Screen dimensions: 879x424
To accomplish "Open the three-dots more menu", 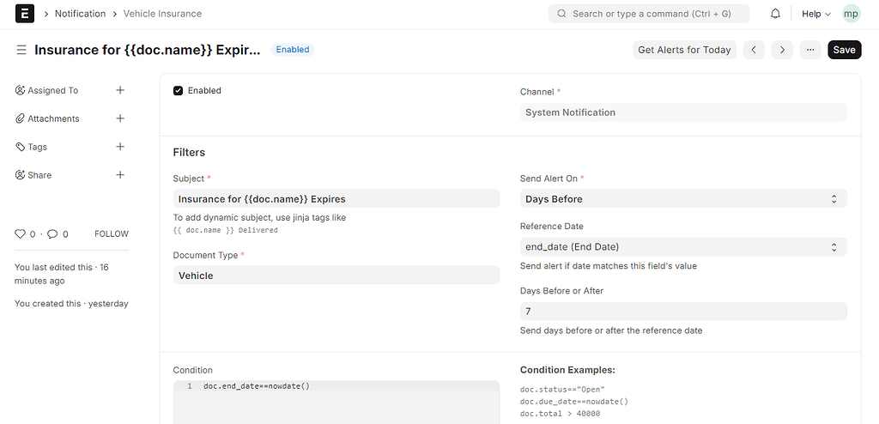I will coord(810,50).
